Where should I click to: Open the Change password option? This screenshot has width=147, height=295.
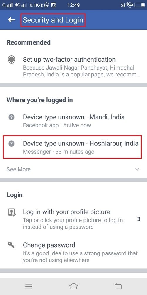pyautogui.click(x=73, y=252)
